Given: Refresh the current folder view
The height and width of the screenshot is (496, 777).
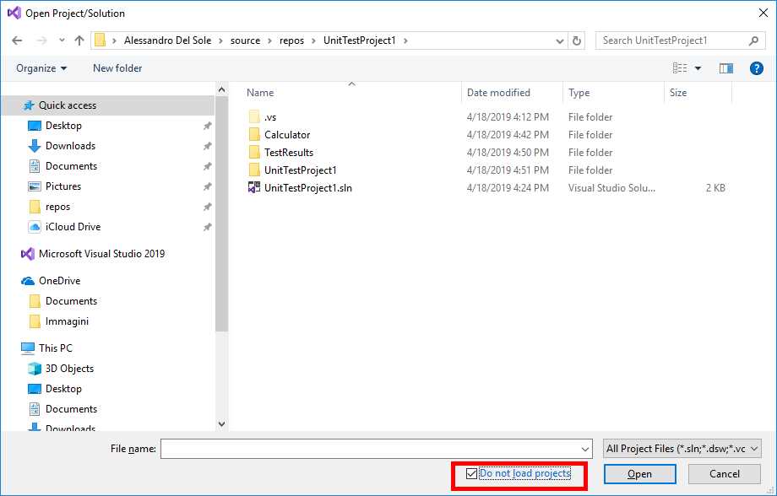Looking at the screenshot, I should [578, 40].
